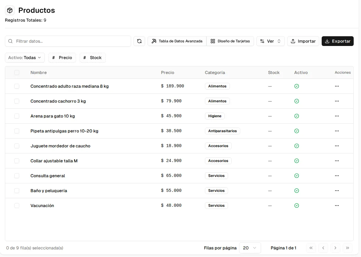Click the Productos package icon
Viewport: 361px width, 257px height.
[x=10, y=10]
